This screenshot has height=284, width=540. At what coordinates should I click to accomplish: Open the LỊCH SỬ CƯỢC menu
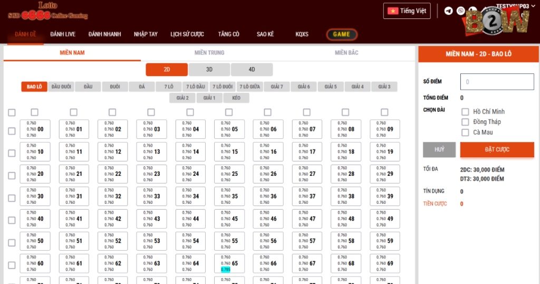tap(187, 34)
